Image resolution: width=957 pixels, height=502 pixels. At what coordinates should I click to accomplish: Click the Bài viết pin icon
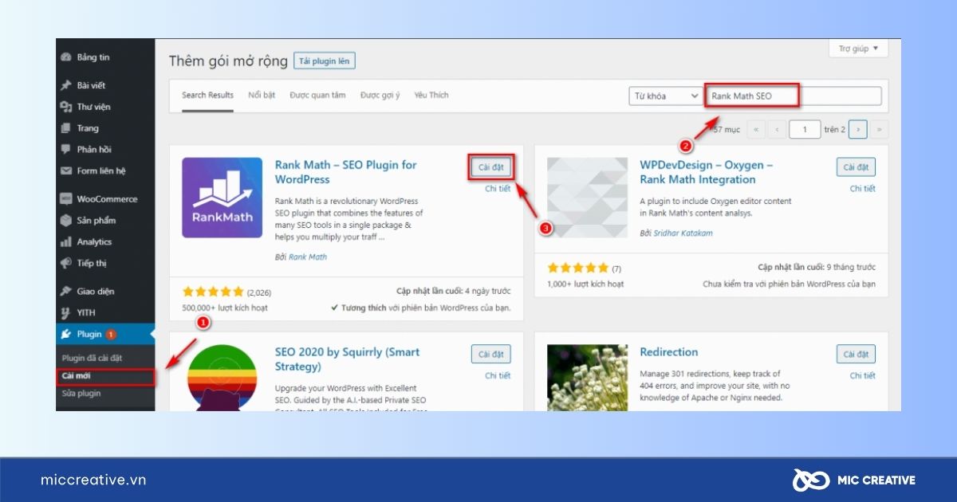[x=66, y=85]
